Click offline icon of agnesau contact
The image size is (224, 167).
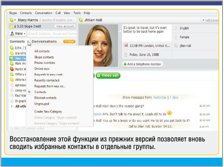click(x=12, y=85)
